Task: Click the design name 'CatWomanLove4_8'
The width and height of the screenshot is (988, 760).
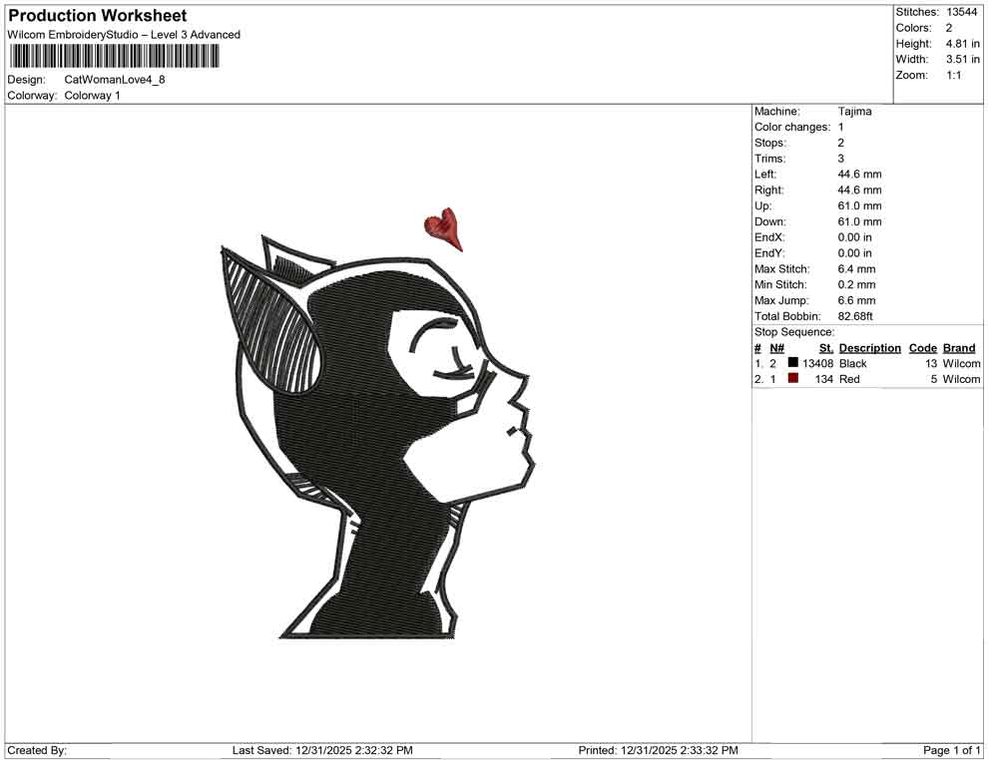Action: tap(115, 80)
